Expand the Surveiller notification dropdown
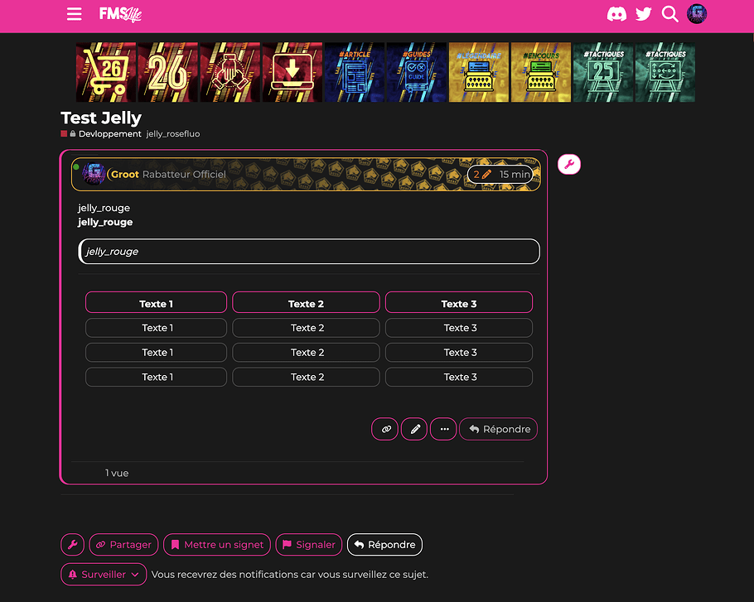This screenshot has height=602, width=754. (x=104, y=574)
